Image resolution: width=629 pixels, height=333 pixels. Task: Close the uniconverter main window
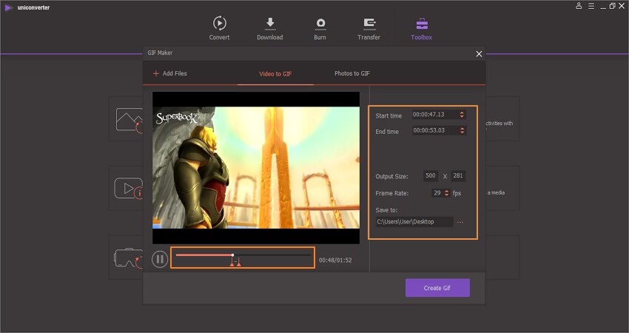click(x=622, y=6)
